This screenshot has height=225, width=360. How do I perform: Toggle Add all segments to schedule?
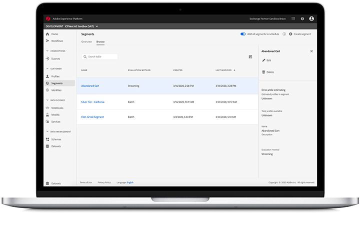(x=243, y=34)
